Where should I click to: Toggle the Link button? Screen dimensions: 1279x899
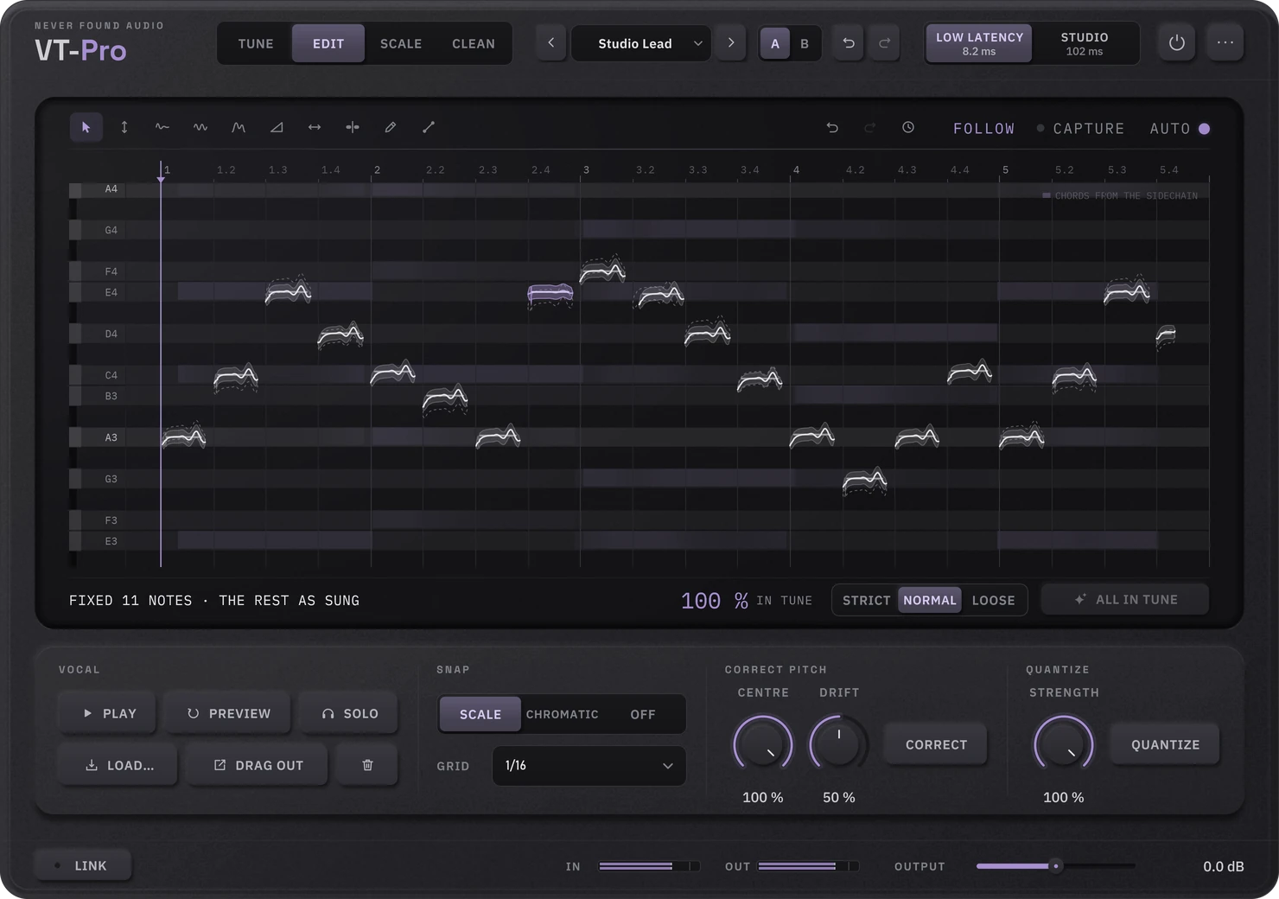pyautogui.click(x=83, y=865)
